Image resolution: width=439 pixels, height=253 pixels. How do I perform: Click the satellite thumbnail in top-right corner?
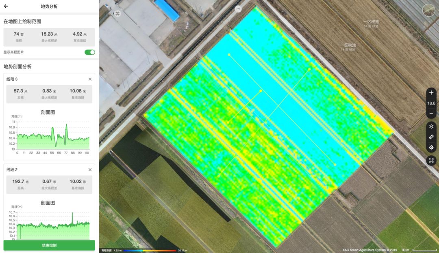pyautogui.click(x=428, y=10)
